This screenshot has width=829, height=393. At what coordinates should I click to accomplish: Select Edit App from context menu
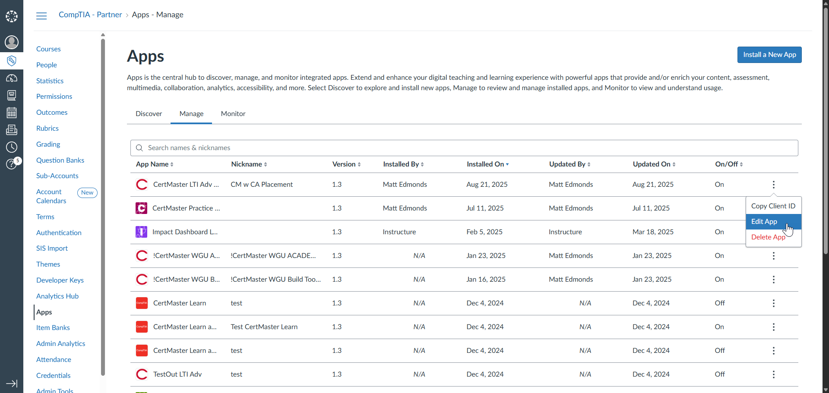tap(764, 222)
